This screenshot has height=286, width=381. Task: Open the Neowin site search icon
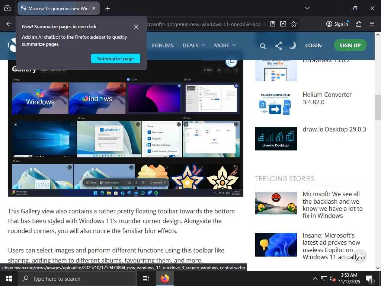coord(263,46)
